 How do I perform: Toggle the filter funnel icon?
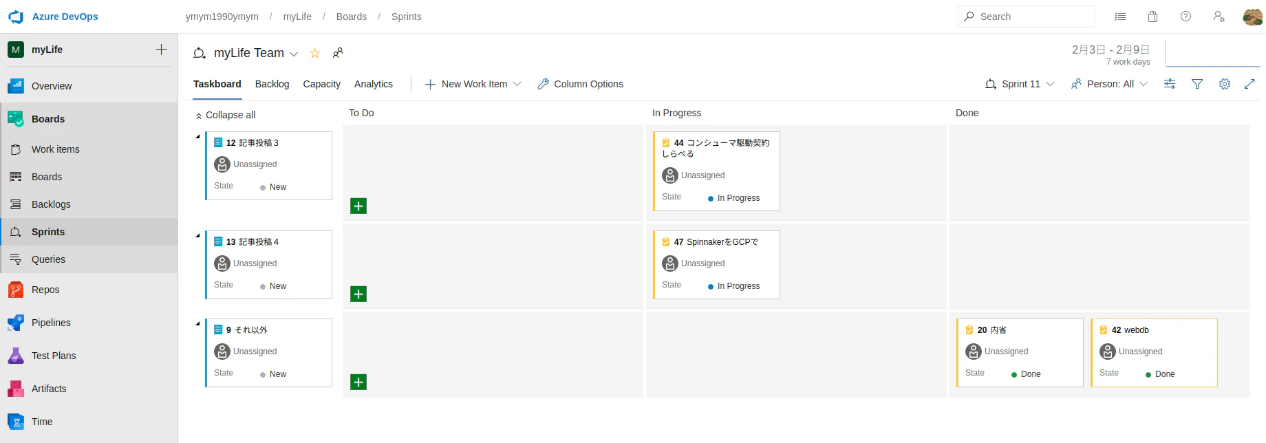(1197, 84)
